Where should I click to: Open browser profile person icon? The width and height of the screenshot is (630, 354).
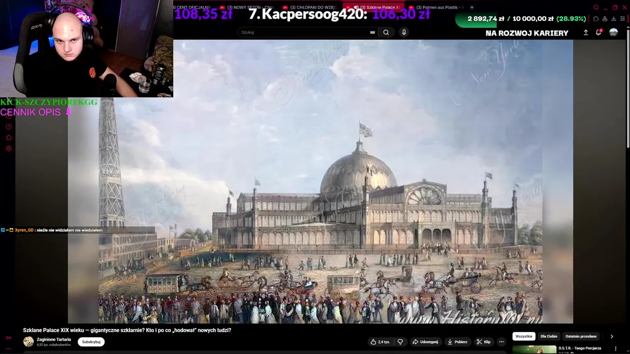click(605, 19)
